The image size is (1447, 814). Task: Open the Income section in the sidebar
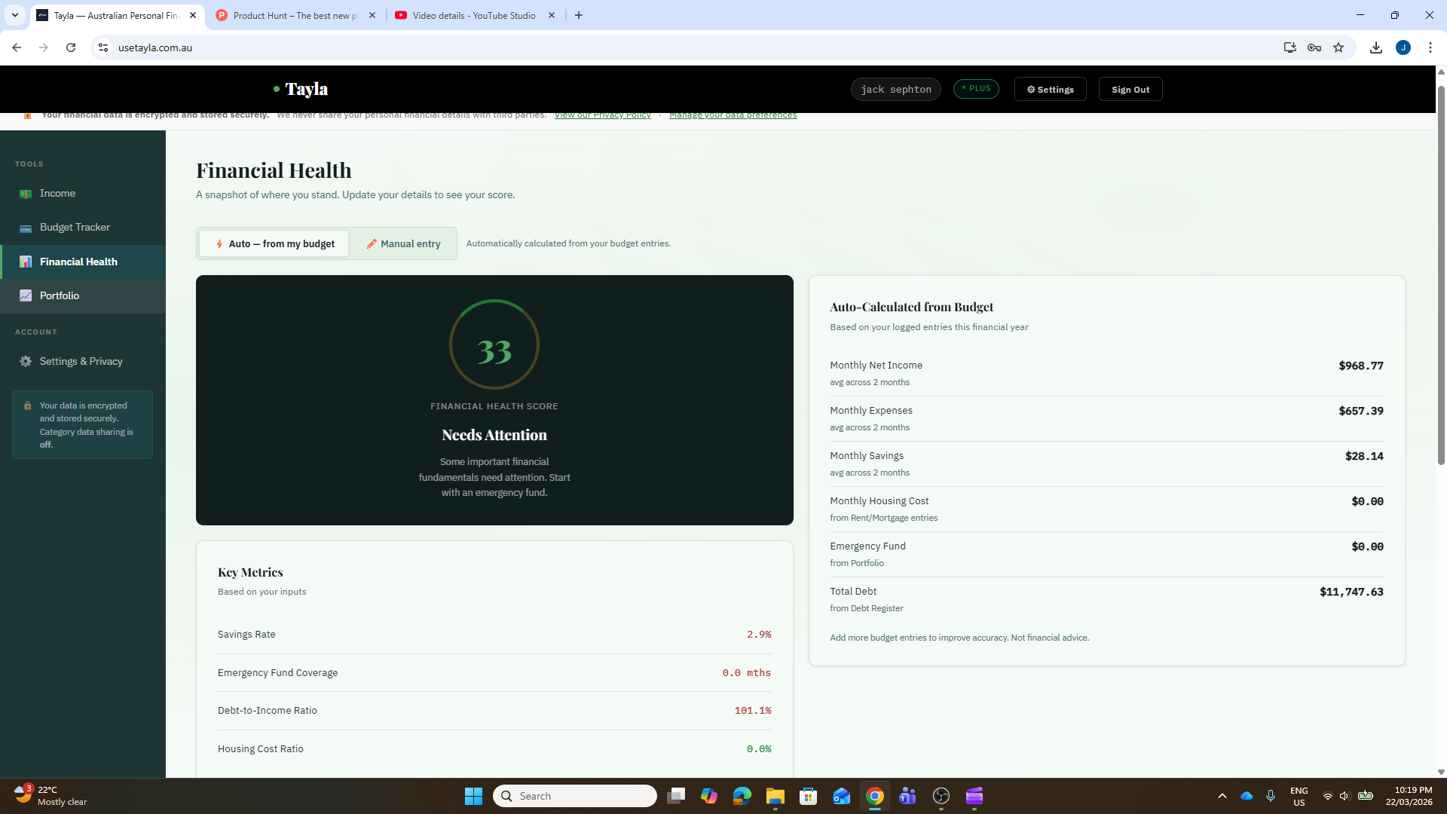(57, 193)
